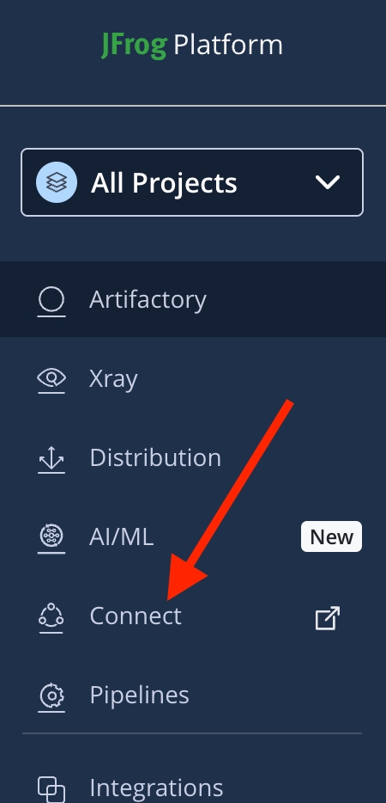Click the external link icon beside Connect
386x803 pixels.
click(327, 617)
